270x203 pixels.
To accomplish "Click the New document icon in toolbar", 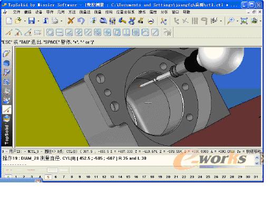I will click(9, 21).
